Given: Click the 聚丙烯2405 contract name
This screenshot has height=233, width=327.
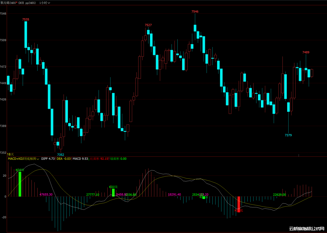Looking at the screenshot, I should point(8,3).
